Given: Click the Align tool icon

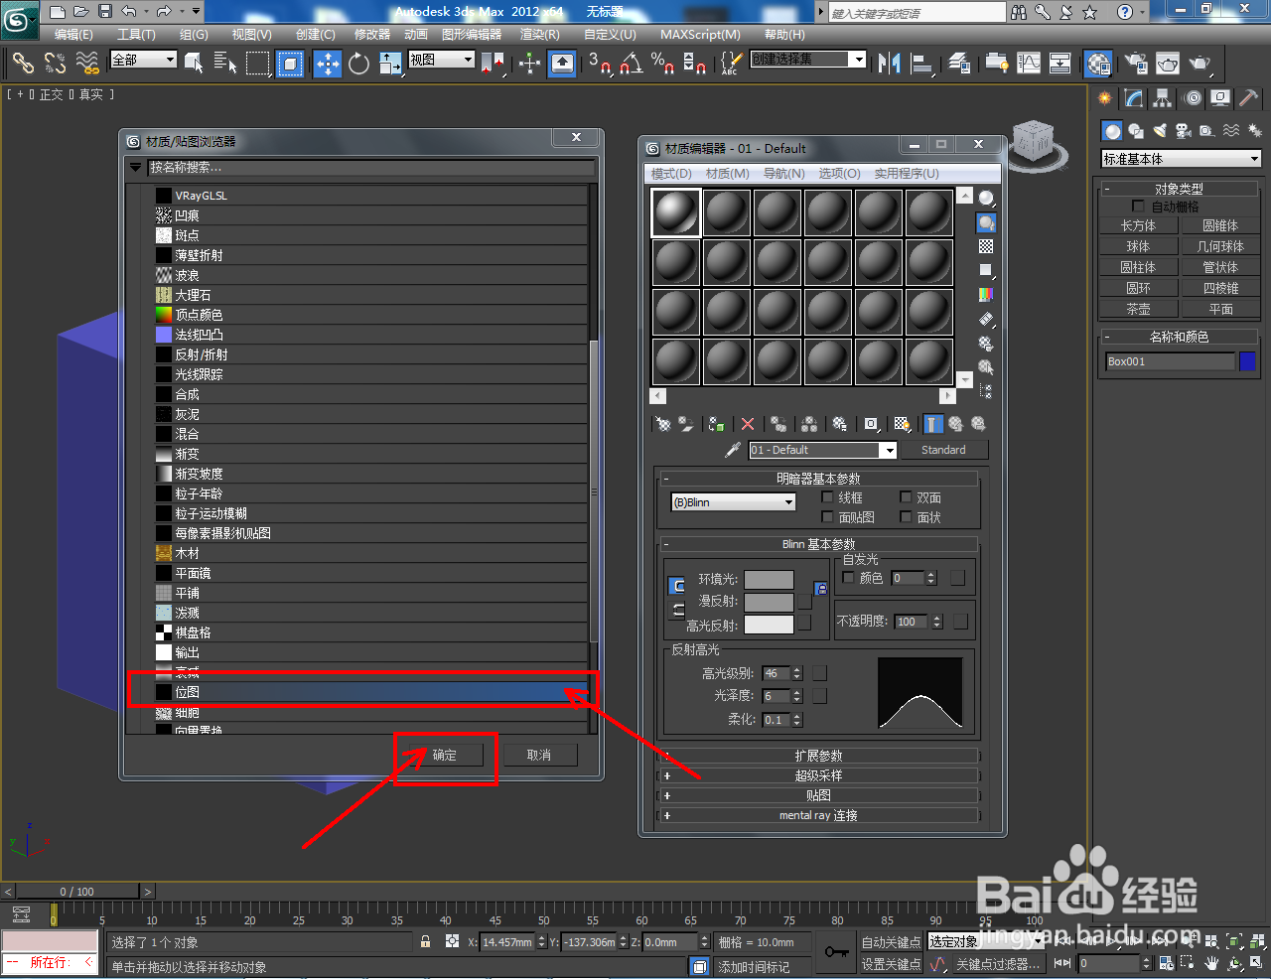Looking at the screenshot, I should (922, 64).
